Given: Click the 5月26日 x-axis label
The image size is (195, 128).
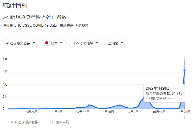Looking at the screenshot, I should pyautogui.click(x=32, y=112).
